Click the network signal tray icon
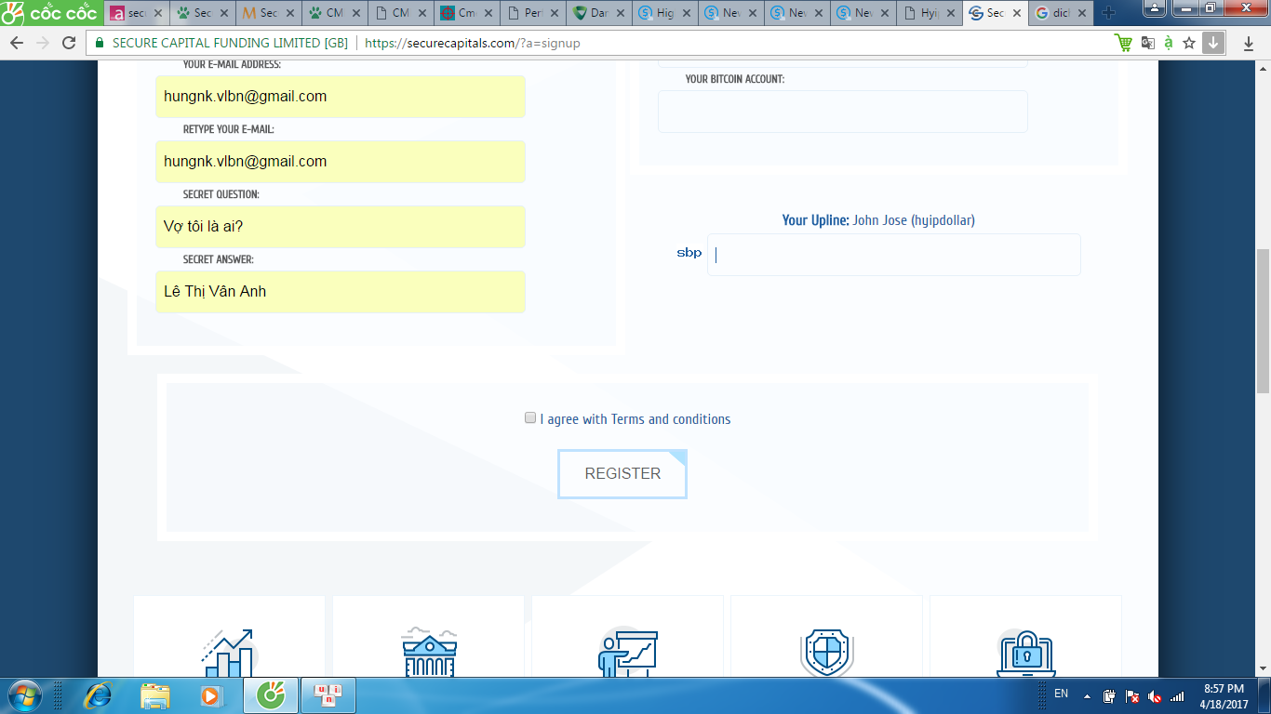Screen dimensions: 1271x714 pyautogui.click(x=1177, y=696)
